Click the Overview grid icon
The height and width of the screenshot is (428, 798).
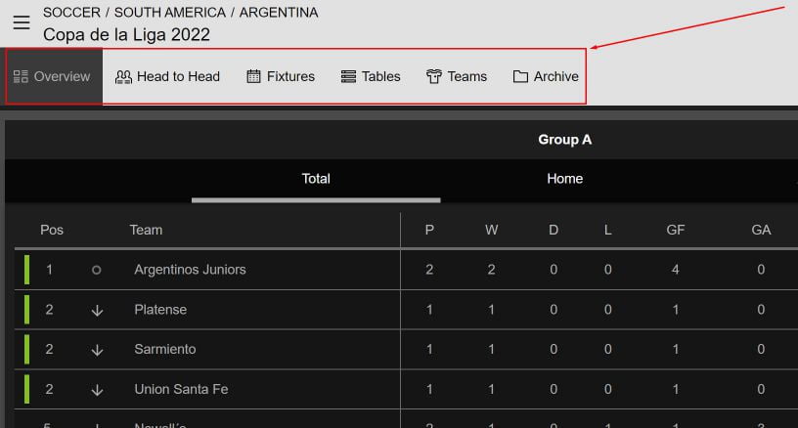click(21, 76)
